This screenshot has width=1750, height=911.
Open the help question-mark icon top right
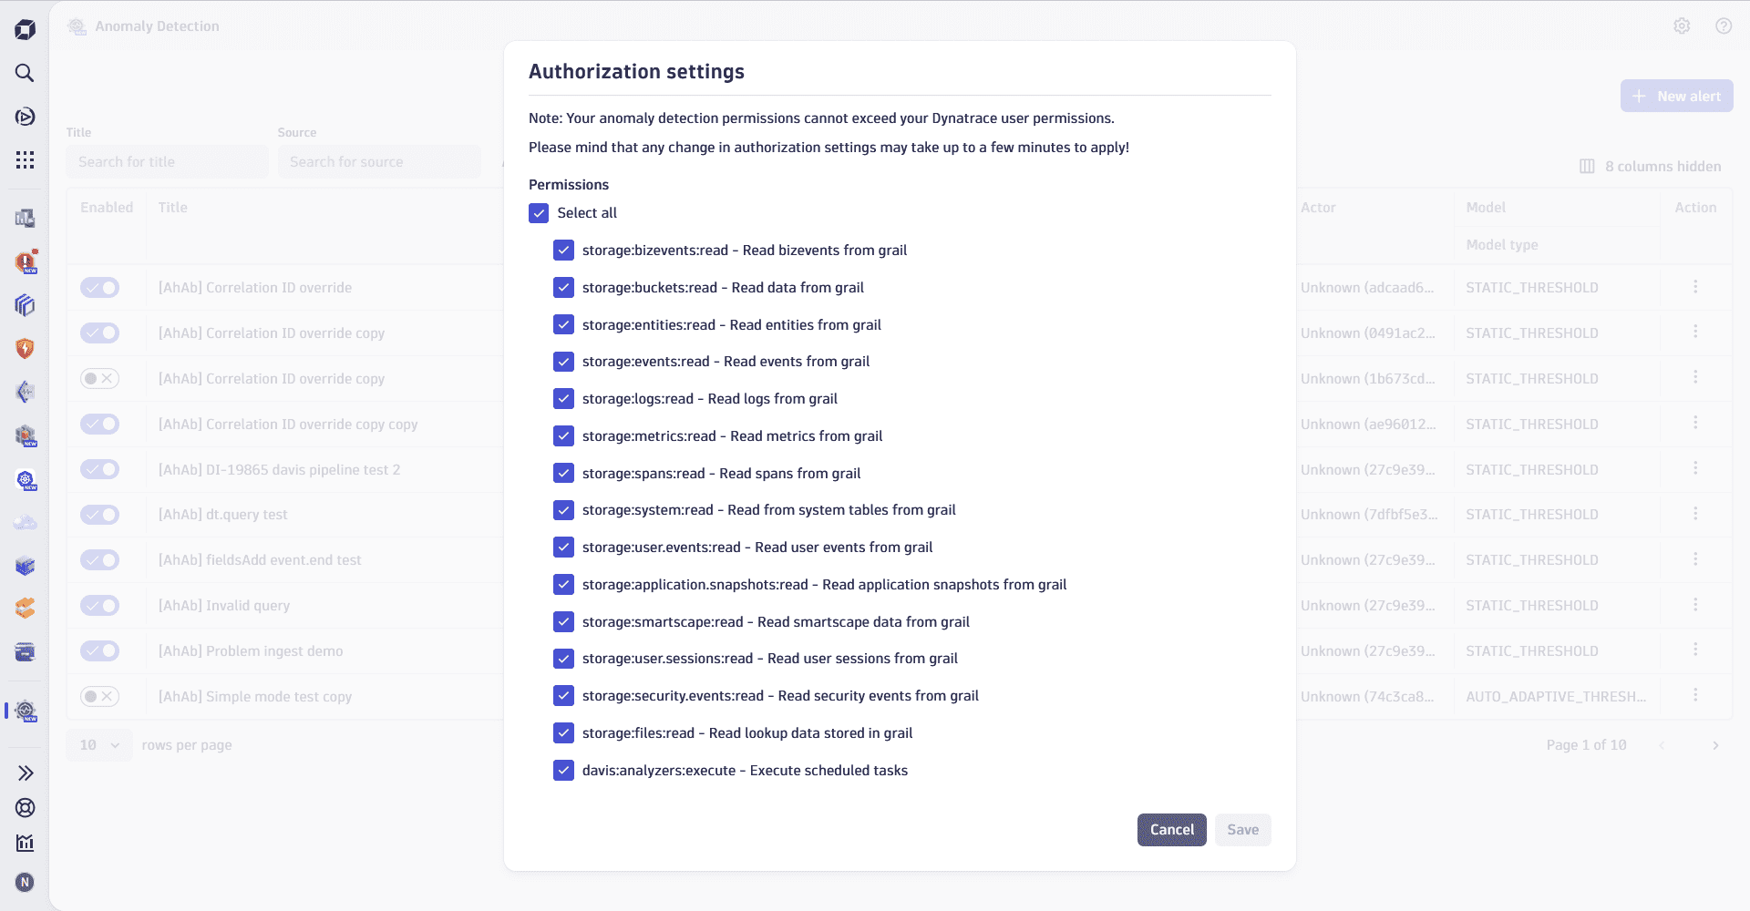(1724, 26)
